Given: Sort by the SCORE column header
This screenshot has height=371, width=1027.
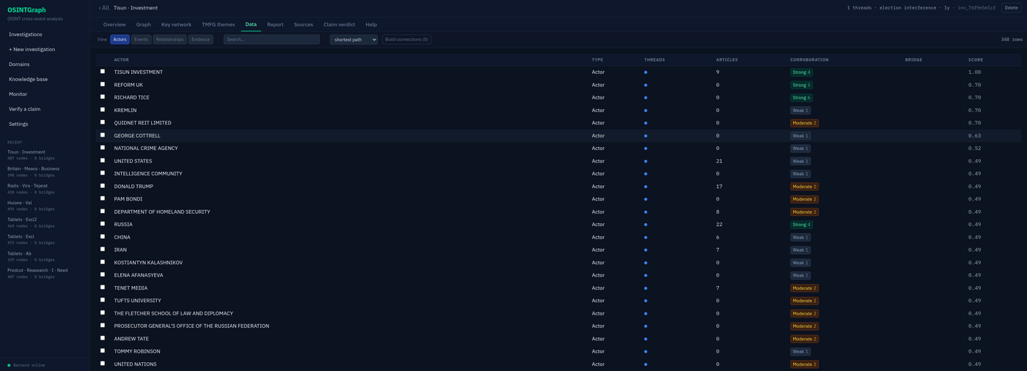Looking at the screenshot, I should click(x=976, y=60).
